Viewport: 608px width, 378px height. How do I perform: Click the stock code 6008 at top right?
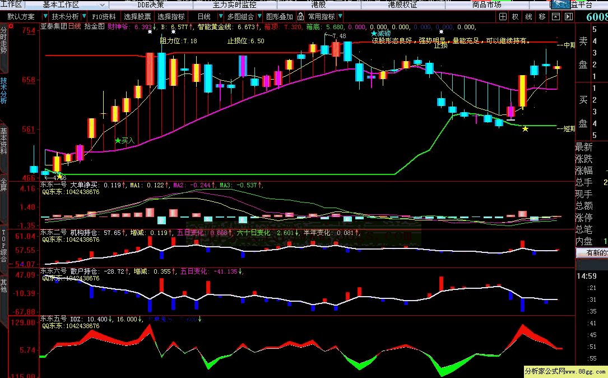[597, 17]
